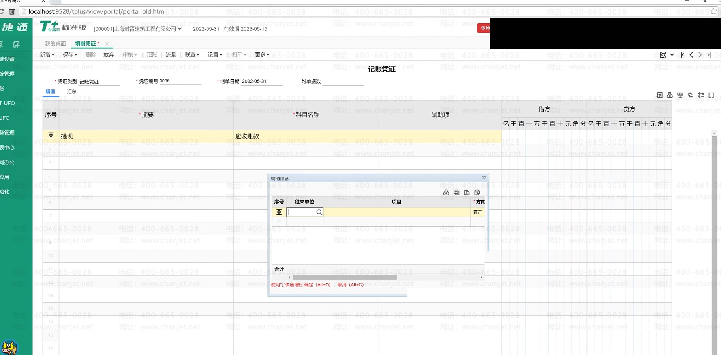The image size is (721, 355).
Task: Click the voucher search icon in toolbar
Action: 663,55
